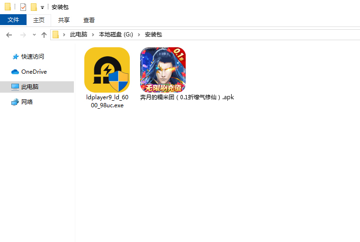Open OneDrive in the navigation pane
The height and width of the screenshot is (242, 360).
point(34,72)
